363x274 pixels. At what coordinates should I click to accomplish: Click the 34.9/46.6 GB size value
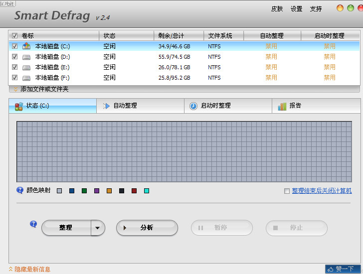pos(175,46)
